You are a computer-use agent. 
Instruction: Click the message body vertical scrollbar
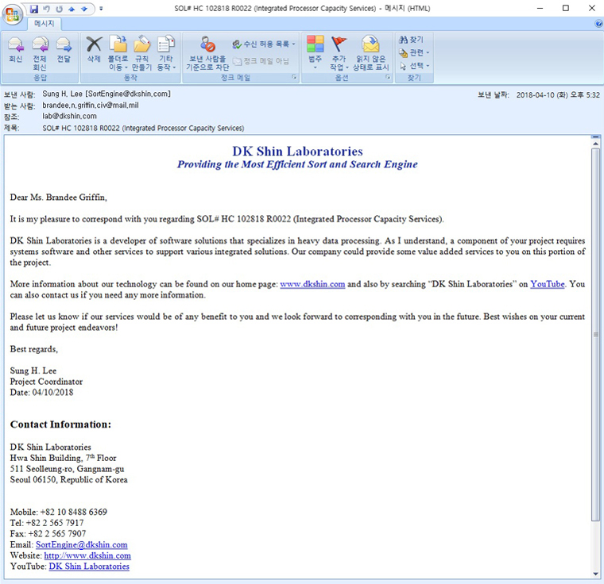(596, 334)
